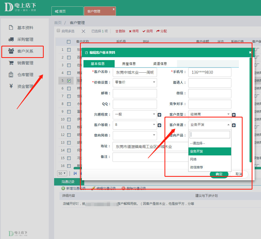Screen dimensions: 261x239
Task: Click plus icon next to 客户类型
Action: point(234,115)
